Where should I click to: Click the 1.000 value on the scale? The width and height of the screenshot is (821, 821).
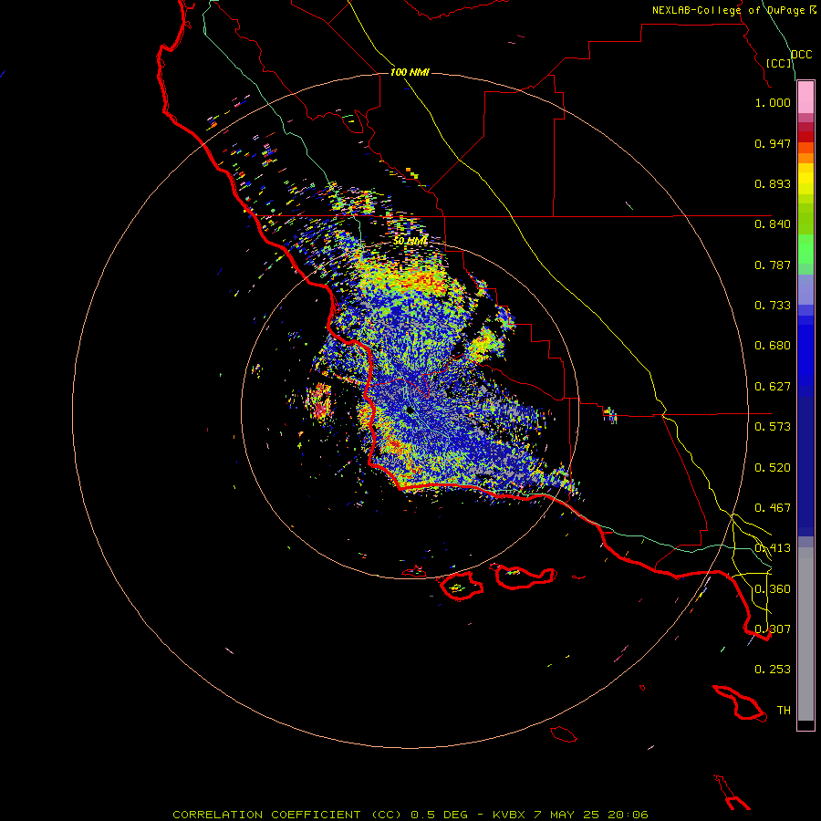click(773, 102)
